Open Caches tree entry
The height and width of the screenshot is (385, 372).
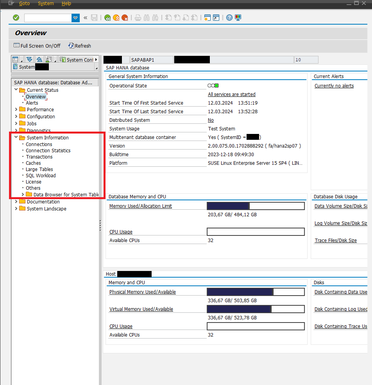[x=33, y=163]
